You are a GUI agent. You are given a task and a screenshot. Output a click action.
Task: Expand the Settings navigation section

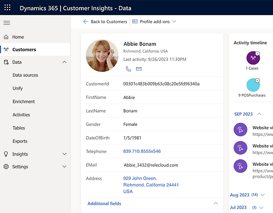[x=64, y=167]
